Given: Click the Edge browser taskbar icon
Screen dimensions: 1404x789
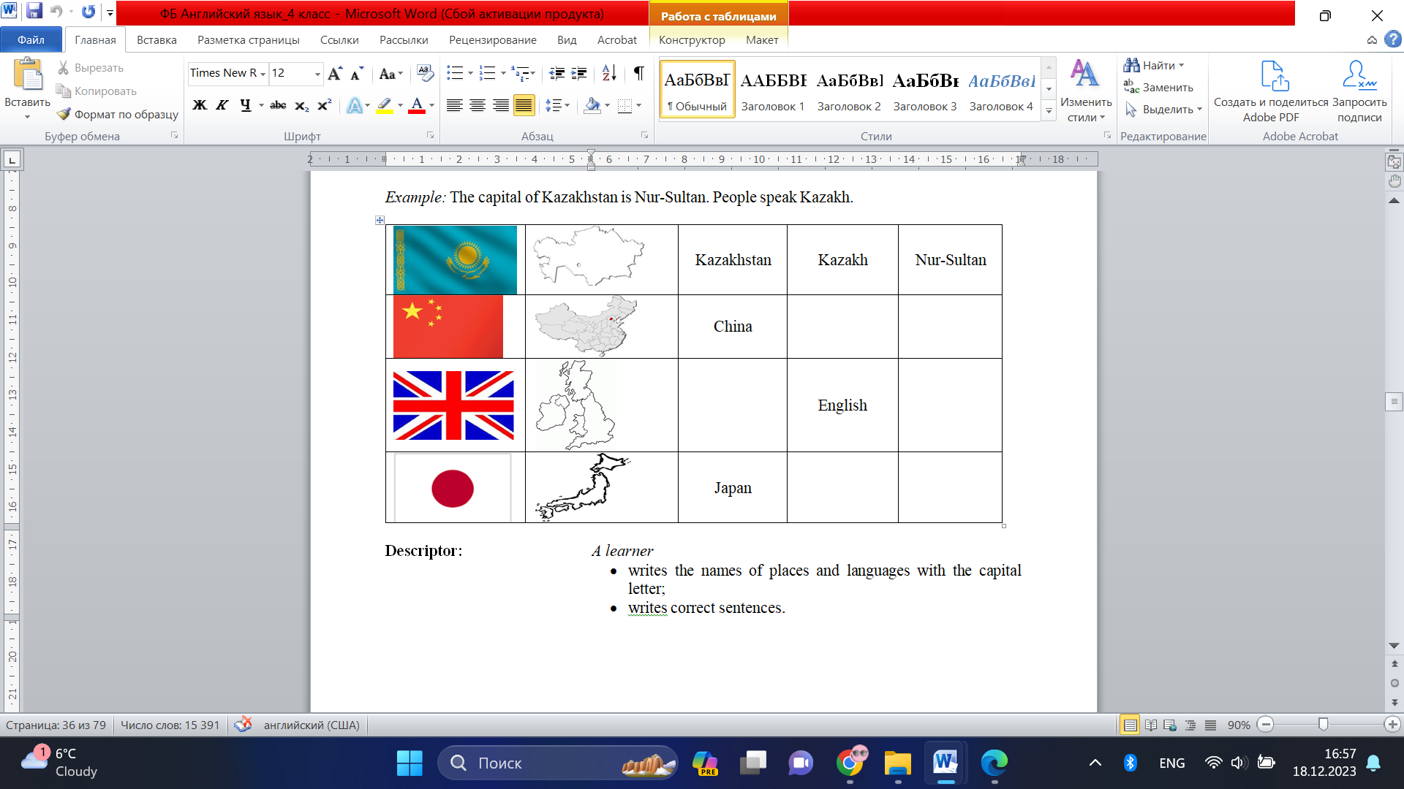Looking at the screenshot, I should tap(994, 763).
